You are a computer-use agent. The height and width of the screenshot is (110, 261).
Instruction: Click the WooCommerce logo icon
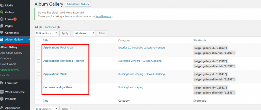point(2,92)
